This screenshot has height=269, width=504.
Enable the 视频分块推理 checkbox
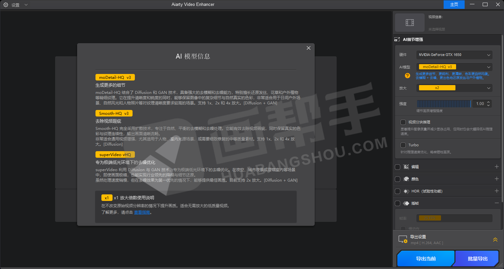(x=403, y=122)
